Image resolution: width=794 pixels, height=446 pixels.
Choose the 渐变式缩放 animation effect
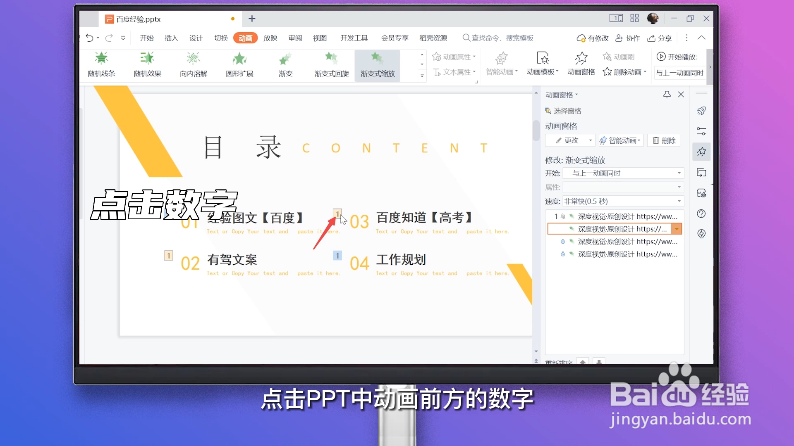[377, 65]
